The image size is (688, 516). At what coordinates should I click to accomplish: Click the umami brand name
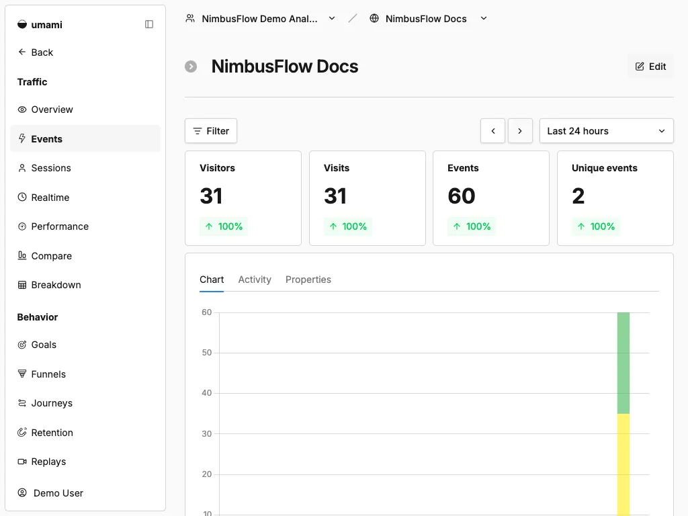point(46,25)
